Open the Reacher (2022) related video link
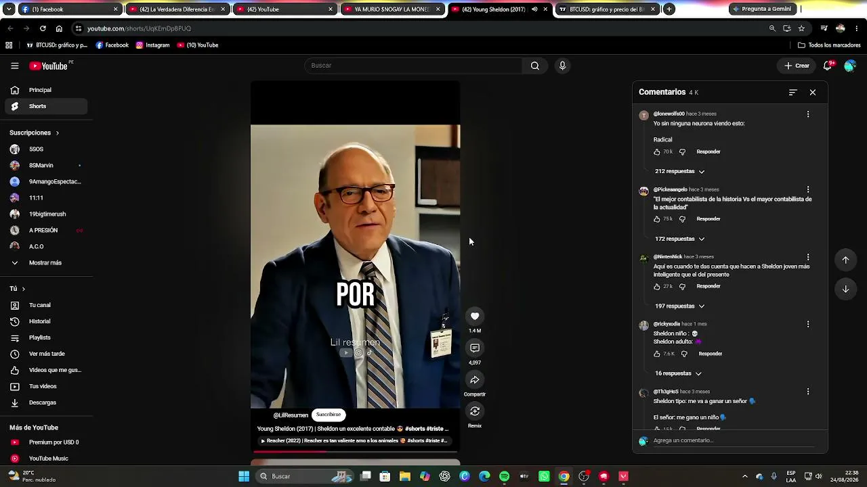This screenshot has width=867, height=487. point(354,441)
